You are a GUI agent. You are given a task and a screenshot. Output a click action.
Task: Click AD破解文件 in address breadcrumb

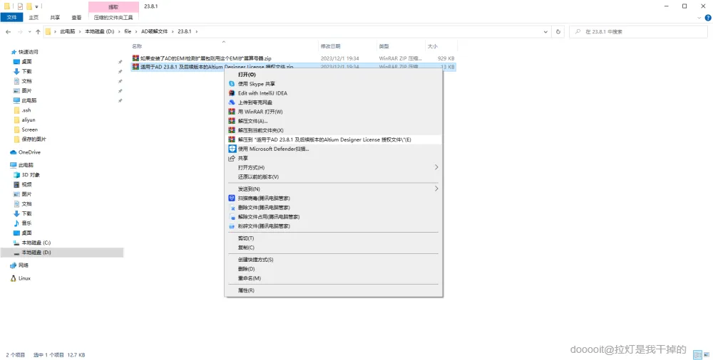pos(154,31)
